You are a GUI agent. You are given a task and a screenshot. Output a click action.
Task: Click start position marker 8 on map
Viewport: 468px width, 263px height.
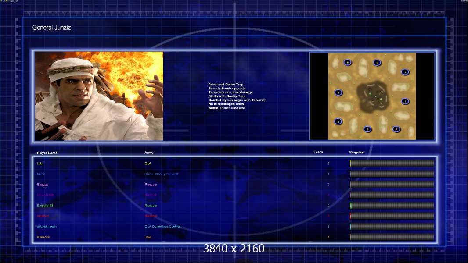(367, 129)
